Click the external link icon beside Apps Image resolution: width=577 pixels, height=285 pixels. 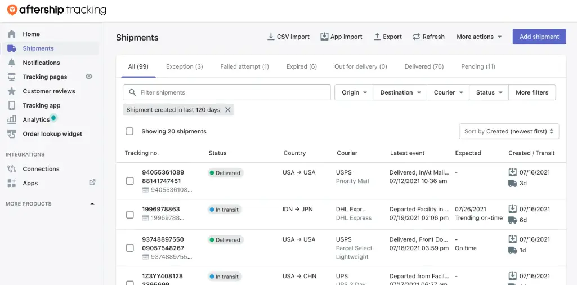[x=92, y=182]
